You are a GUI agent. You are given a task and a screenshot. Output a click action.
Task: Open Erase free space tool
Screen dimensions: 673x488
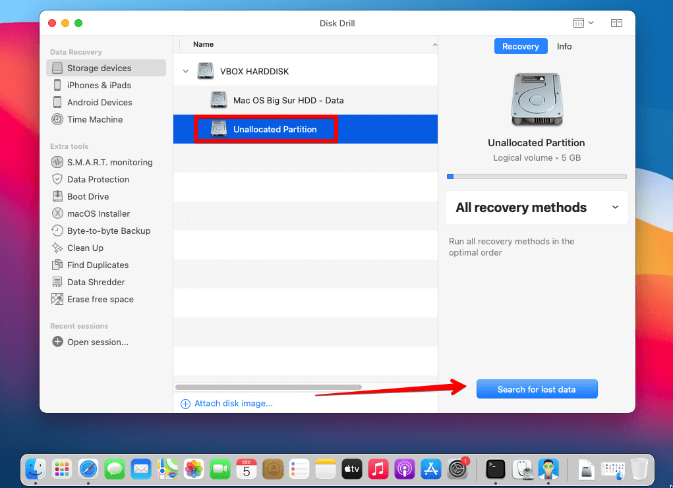click(x=100, y=299)
